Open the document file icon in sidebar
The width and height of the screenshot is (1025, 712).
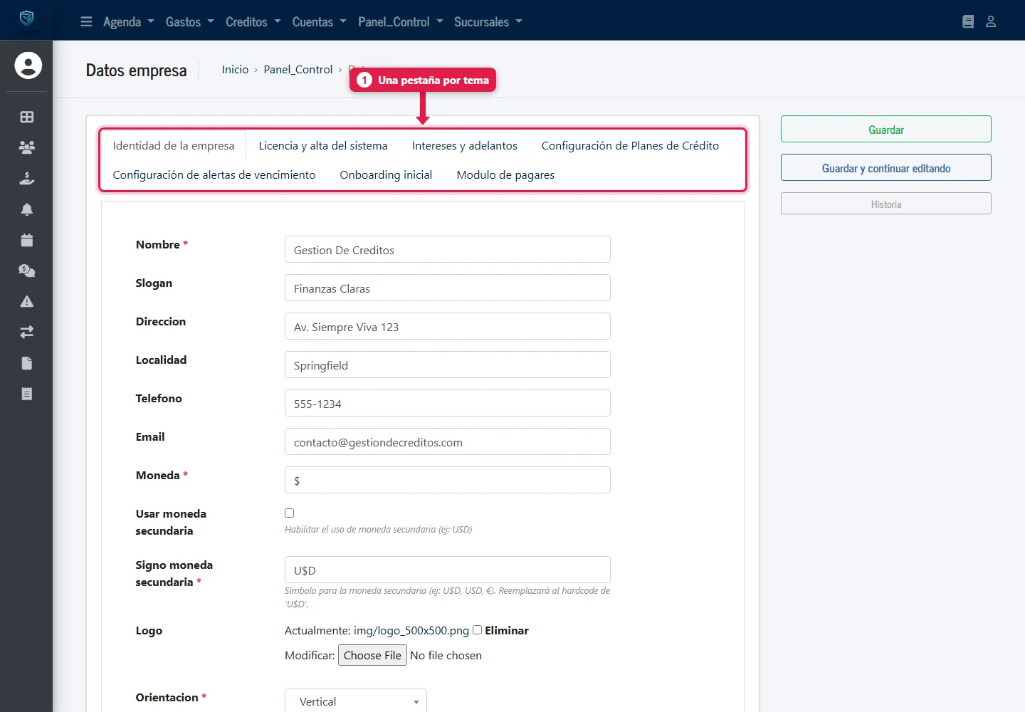click(27, 363)
